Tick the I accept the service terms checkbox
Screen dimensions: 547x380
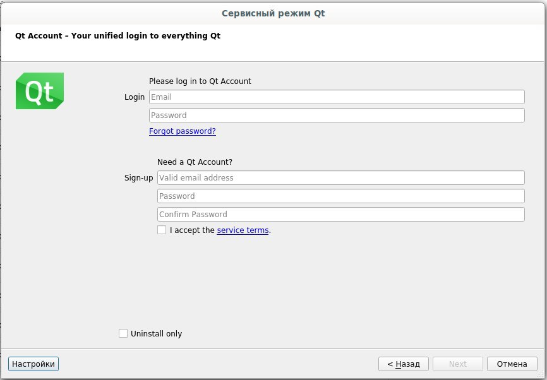(x=162, y=230)
